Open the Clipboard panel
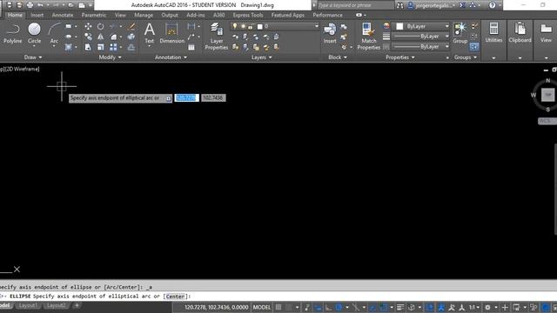Viewport: 557px width, 313px height. click(520, 33)
